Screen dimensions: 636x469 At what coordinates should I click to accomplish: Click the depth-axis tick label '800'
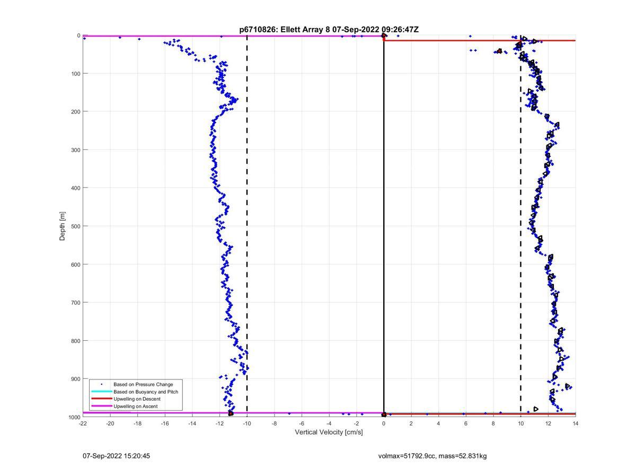click(x=75, y=341)
